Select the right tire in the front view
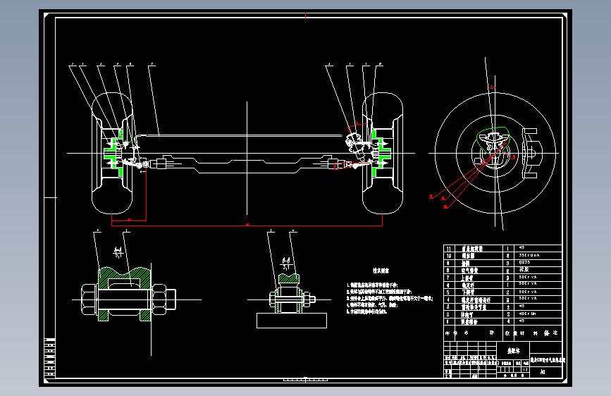The height and width of the screenshot is (396, 611). [x=382, y=153]
